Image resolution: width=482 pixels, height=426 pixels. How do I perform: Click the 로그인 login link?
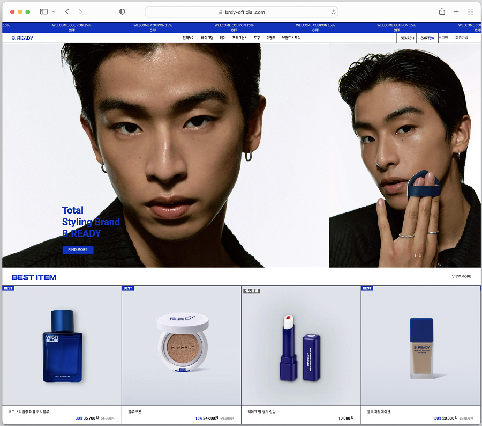(443, 38)
